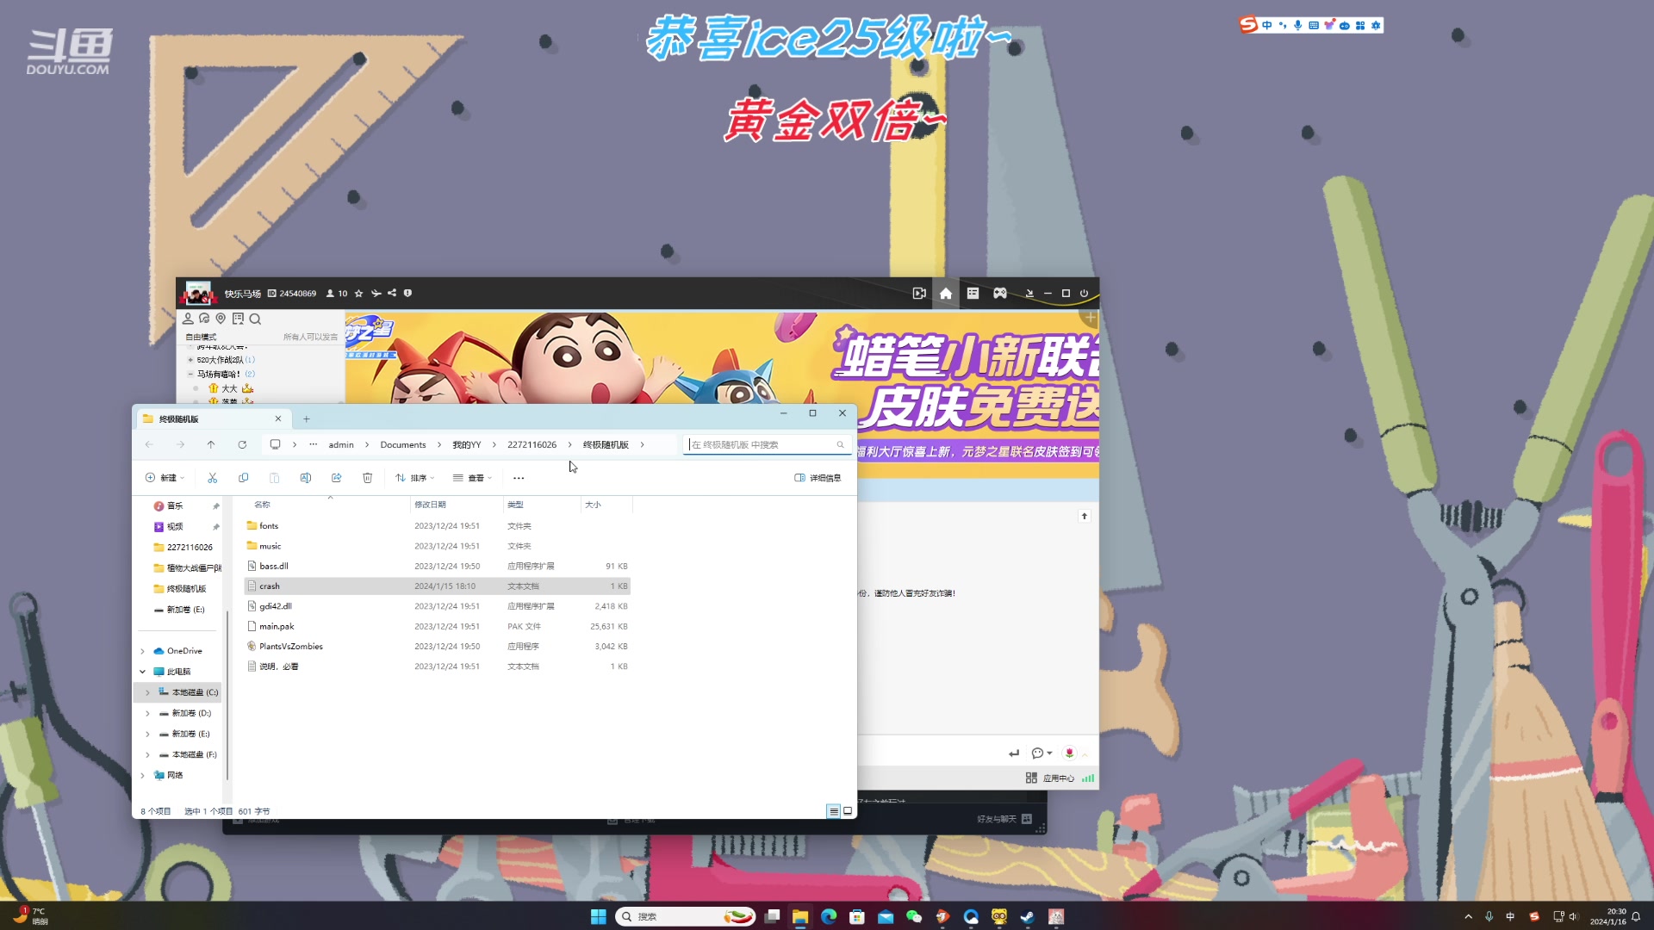This screenshot has width=1654, height=930.
Task: Click the scroll-to-top arrow in YY chat
Action: (x=1085, y=516)
